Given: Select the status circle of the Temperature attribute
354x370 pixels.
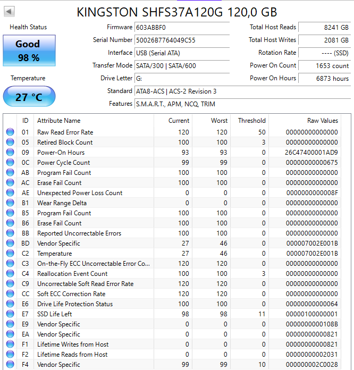Looking at the screenshot, I should point(10,254).
